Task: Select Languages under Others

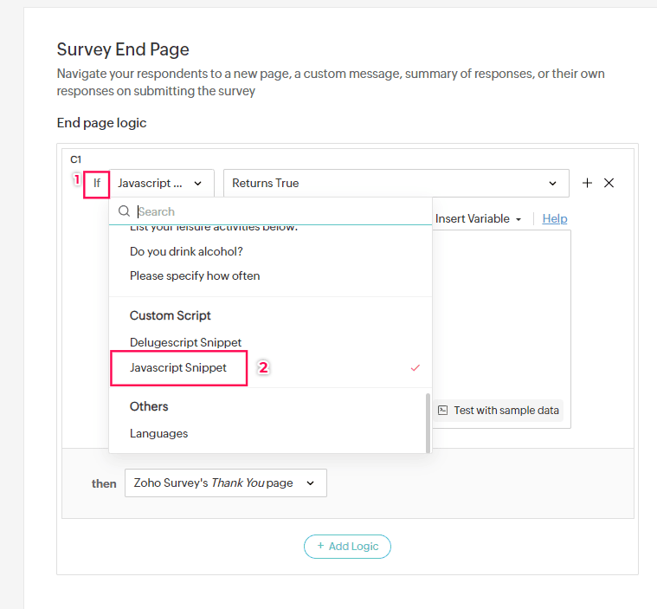Action: [x=158, y=433]
